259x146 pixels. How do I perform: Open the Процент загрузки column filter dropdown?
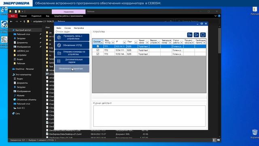[193, 43]
